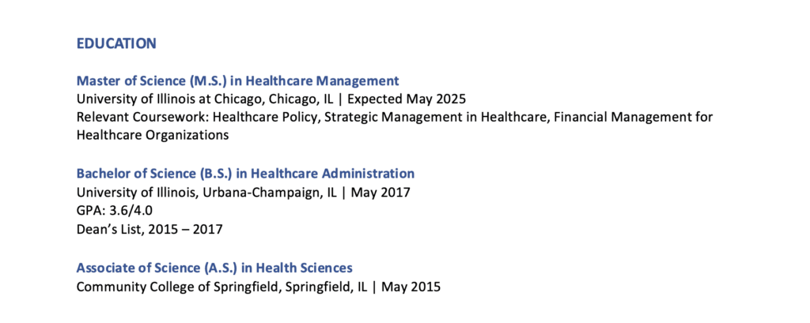This screenshot has height=323, width=810.
Task: Click 'Strategic Management in Healthcare' text
Action: point(434,117)
